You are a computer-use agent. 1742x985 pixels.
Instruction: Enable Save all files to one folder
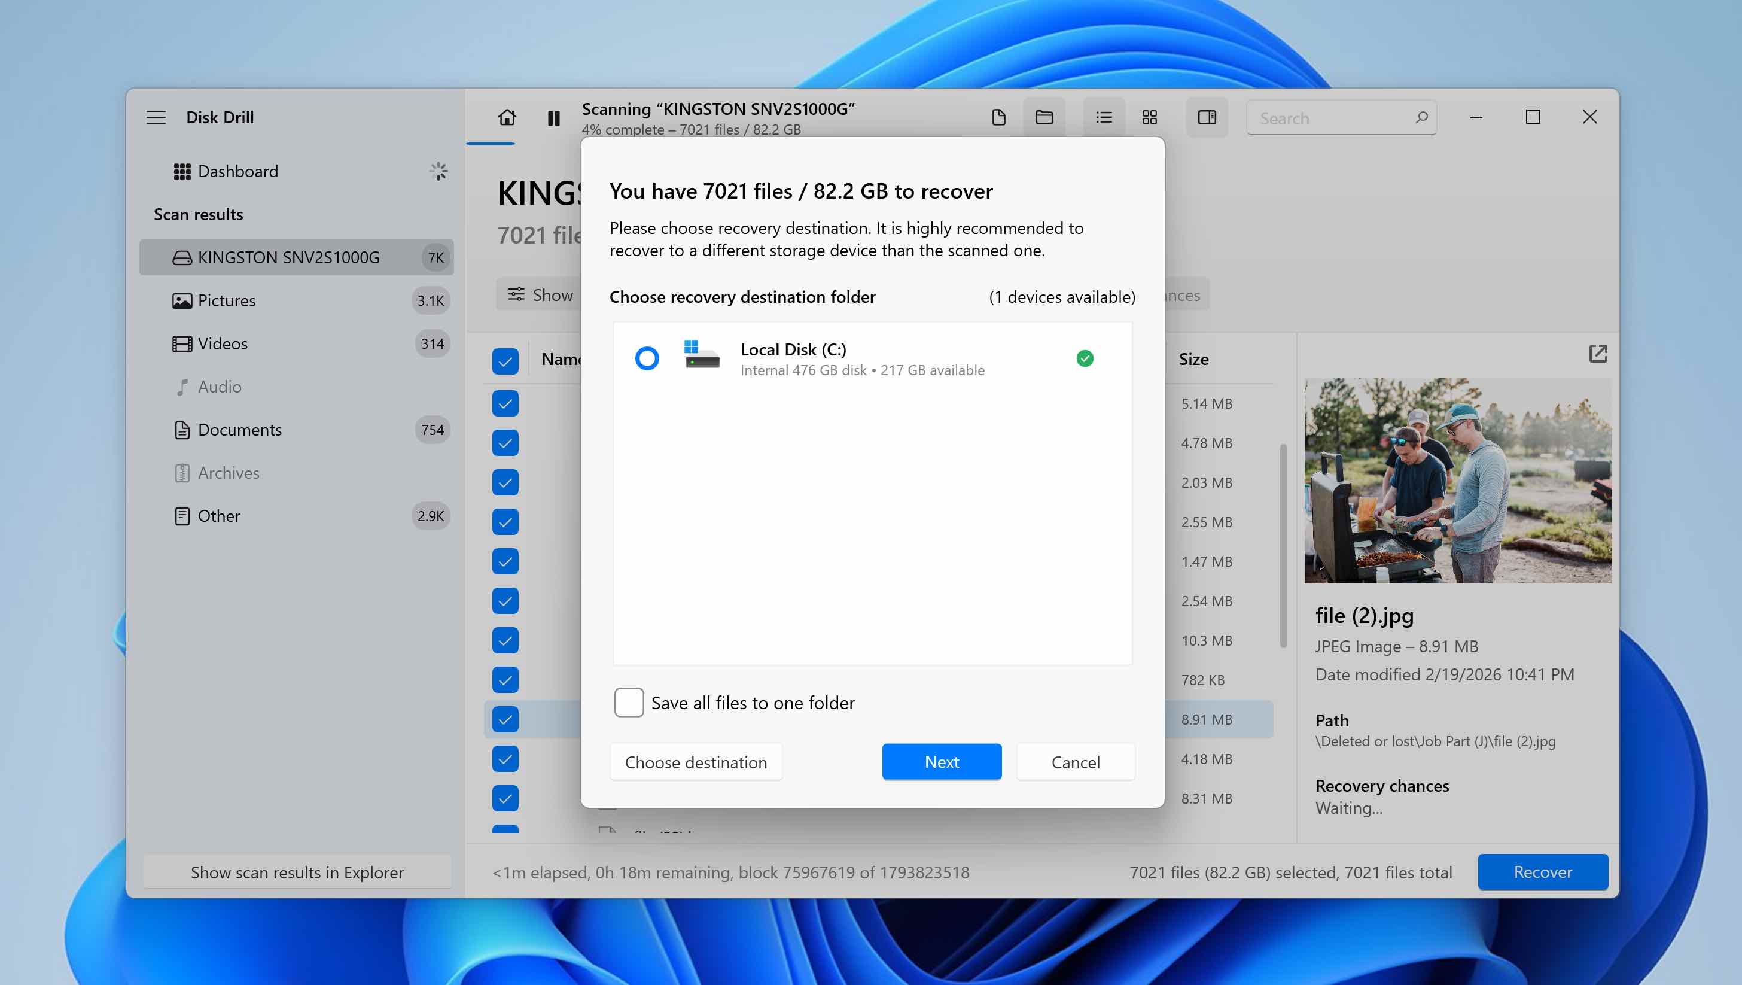[628, 702]
